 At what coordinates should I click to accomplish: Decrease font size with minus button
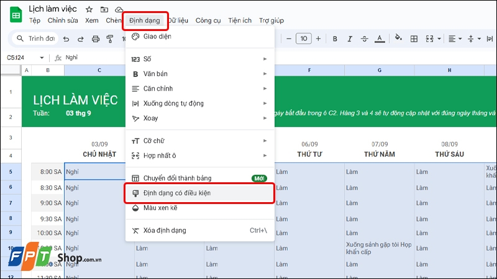pos(288,38)
